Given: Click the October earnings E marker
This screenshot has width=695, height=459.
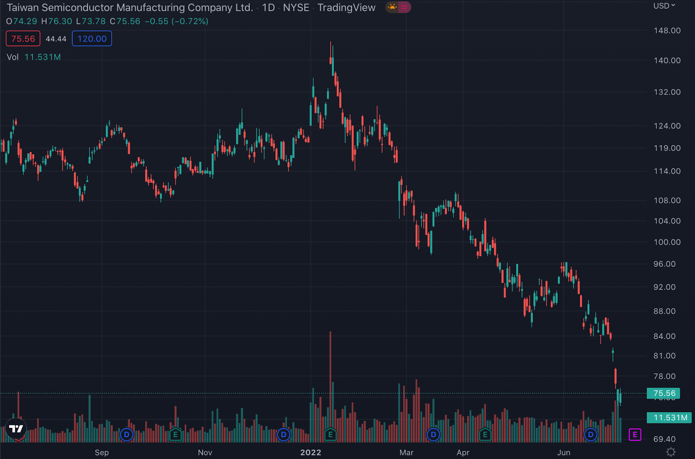Looking at the screenshot, I should coord(175,434).
